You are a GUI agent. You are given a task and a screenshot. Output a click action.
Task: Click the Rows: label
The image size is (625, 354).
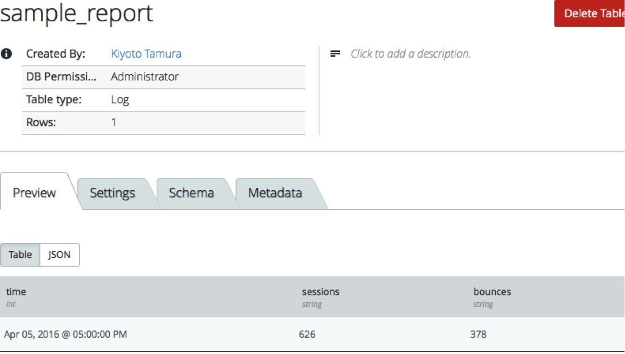coord(41,122)
